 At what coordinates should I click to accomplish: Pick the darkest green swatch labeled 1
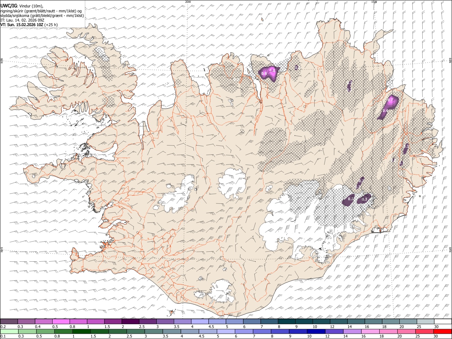click(x=81, y=331)
